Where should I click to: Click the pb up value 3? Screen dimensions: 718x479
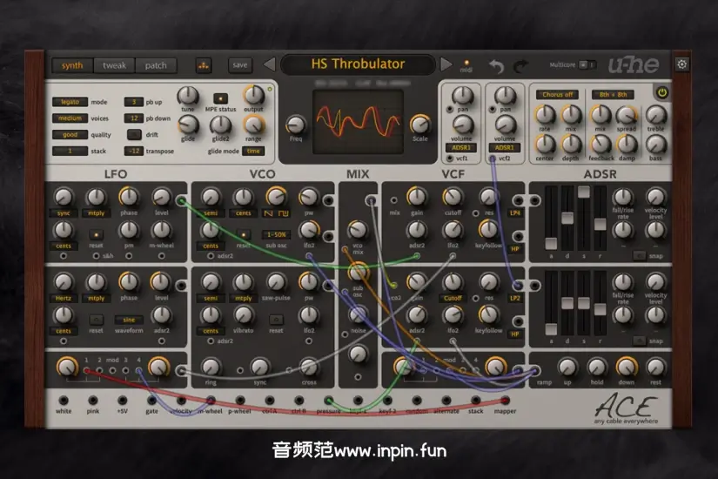point(134,102)
